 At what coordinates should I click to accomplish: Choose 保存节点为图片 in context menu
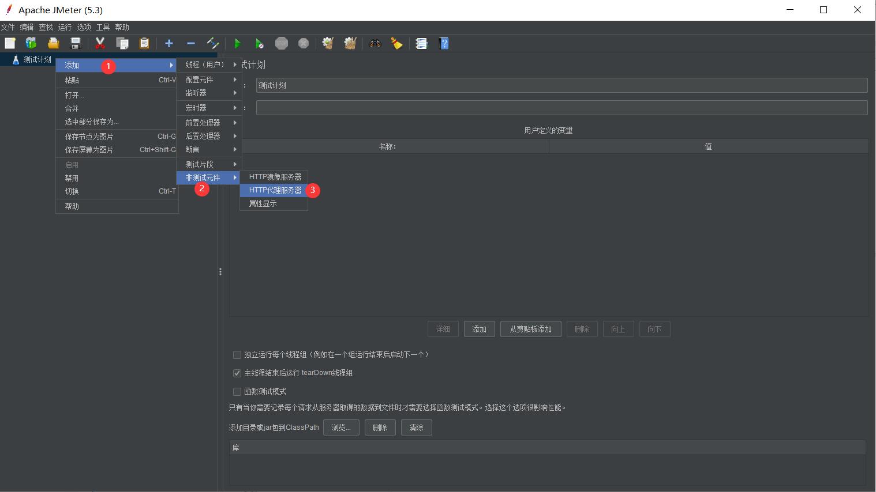[117, 137]
